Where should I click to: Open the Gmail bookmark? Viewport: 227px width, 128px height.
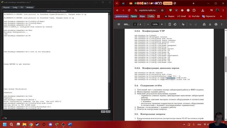pos(182,16)
